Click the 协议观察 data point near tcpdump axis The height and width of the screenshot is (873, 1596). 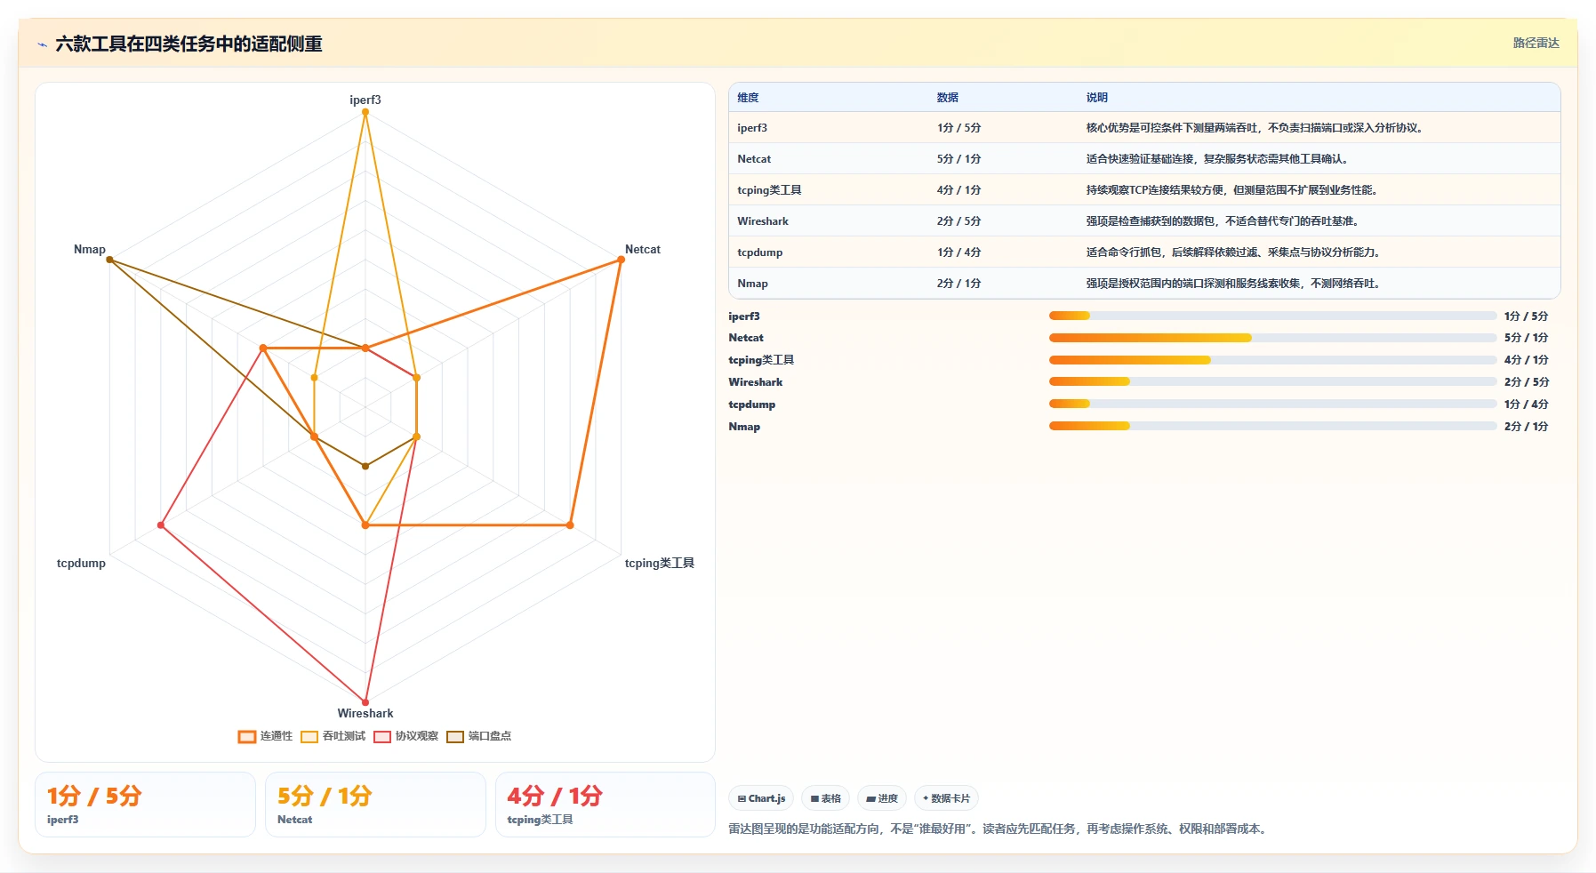pos(161,525)
